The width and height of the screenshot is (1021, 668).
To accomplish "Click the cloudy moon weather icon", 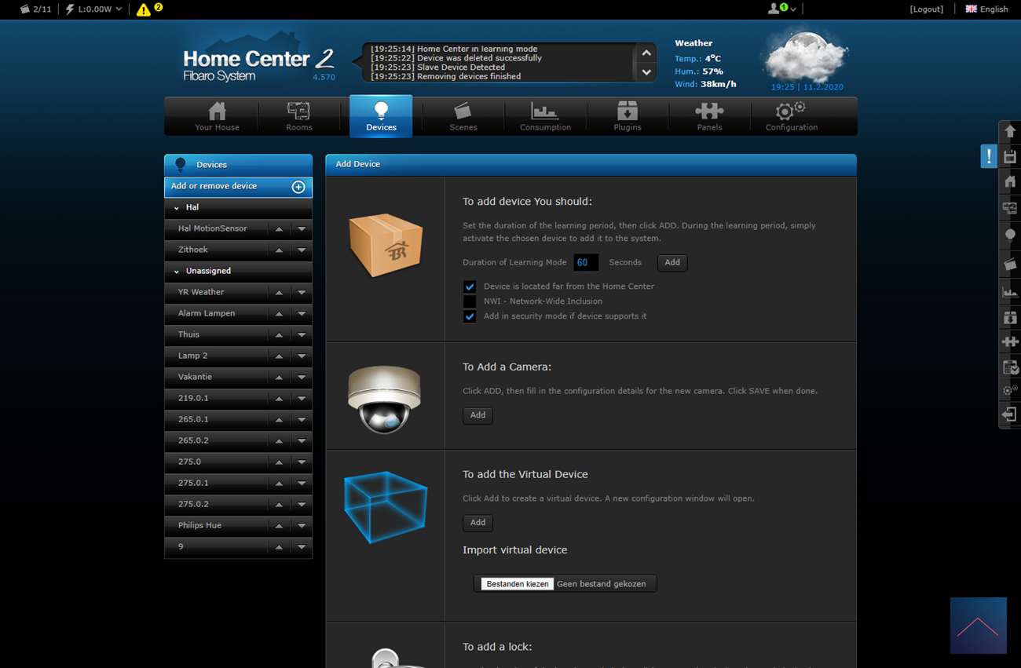I will click(x=806, y=56).
